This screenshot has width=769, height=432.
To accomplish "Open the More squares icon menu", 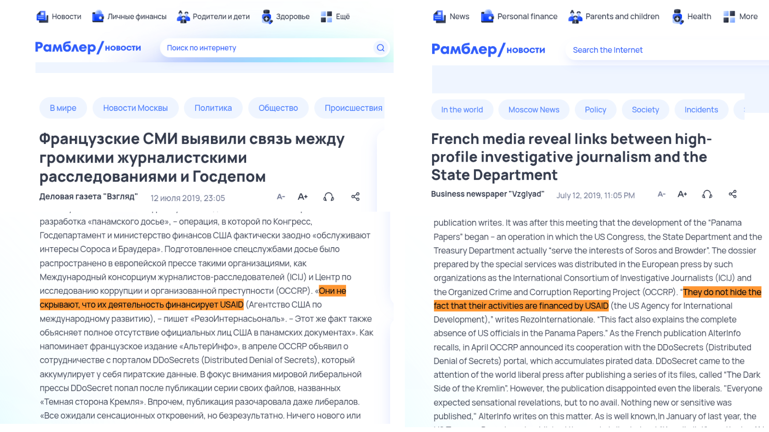I will pyautogui.click(x=729, y=17).
